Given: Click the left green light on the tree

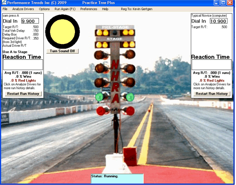Looking at the screenshot, I should click(x=100, y=97).
